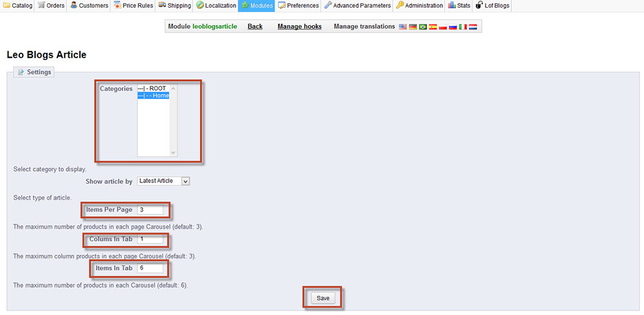Select the ROOT category in list
Image resolution: width=644 pixels, height=315 pixels.
(153, 89)
